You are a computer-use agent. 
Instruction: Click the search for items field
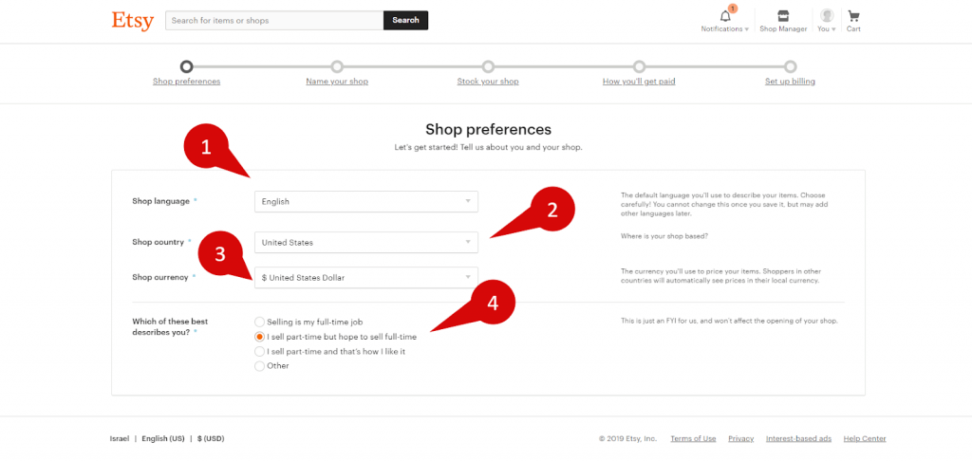pyautogui.click(x=273, y=20)
